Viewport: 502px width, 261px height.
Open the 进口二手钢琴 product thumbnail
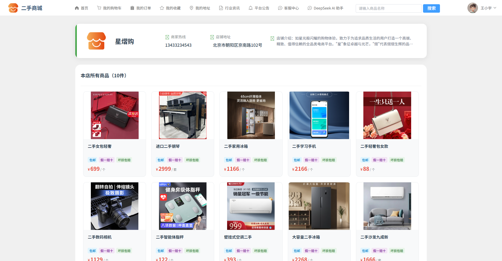pos(183,115)
